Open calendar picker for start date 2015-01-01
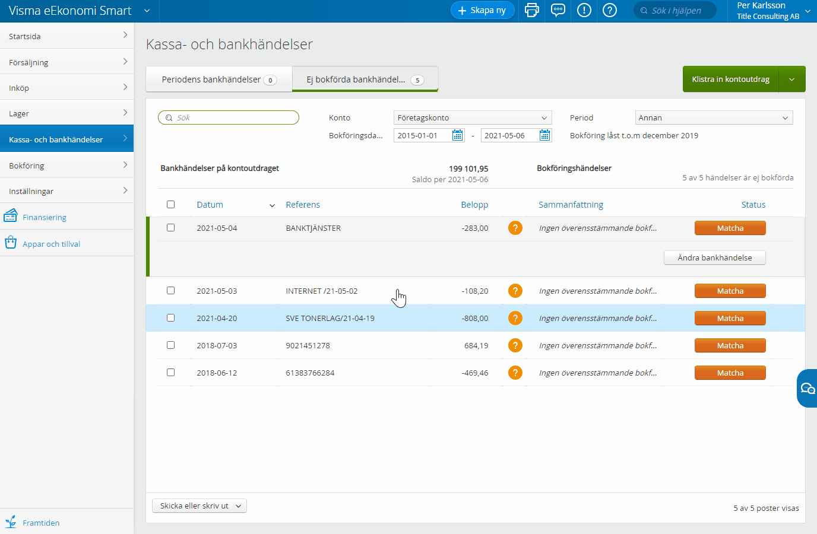 coord(457,135)
